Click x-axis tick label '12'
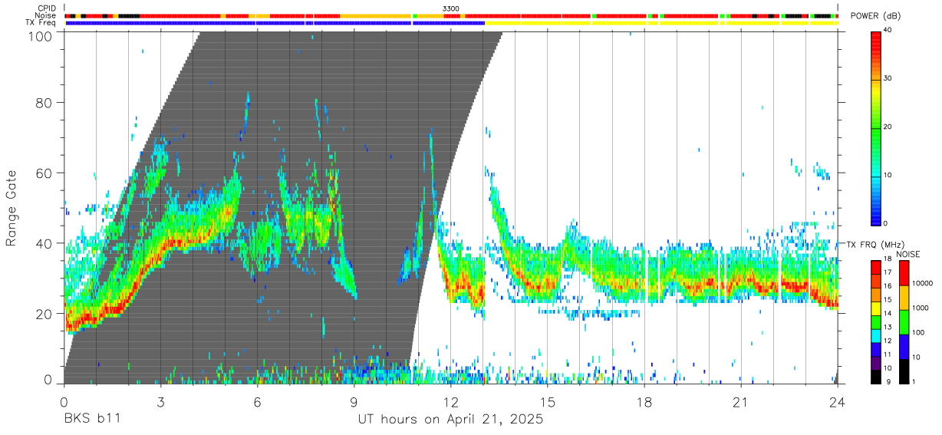 [x=450, y=402]
